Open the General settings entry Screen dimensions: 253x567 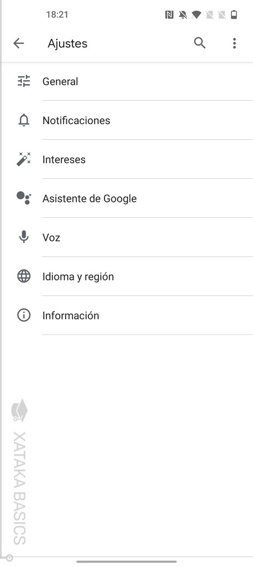(126, 81)
